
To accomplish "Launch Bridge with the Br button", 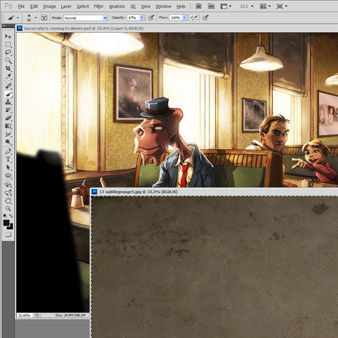I will [x=198, y=6].
